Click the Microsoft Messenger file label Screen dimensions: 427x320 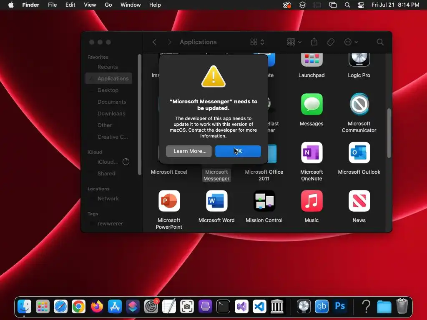216,175
